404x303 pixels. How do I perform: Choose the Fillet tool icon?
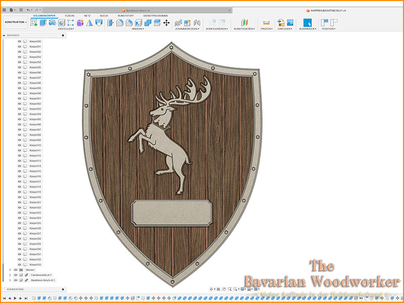coord(120,23)
